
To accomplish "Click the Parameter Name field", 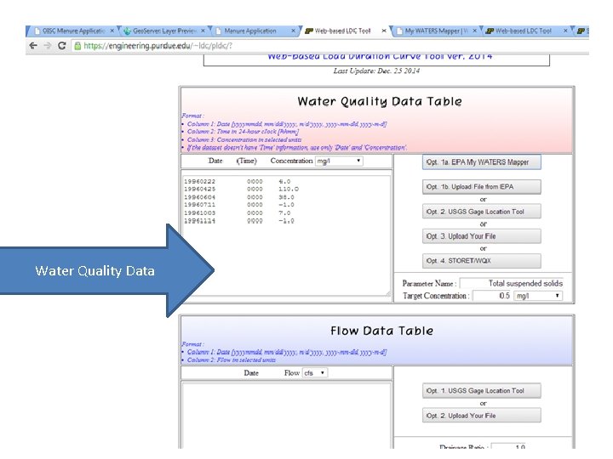I will (x=512, y=283).
